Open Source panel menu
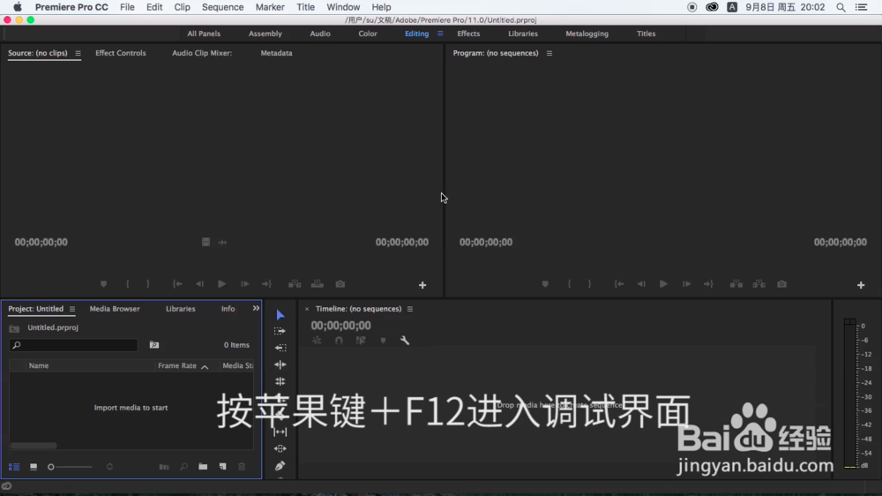This screenshot has width=882, height=496. [x=78, y=54]
